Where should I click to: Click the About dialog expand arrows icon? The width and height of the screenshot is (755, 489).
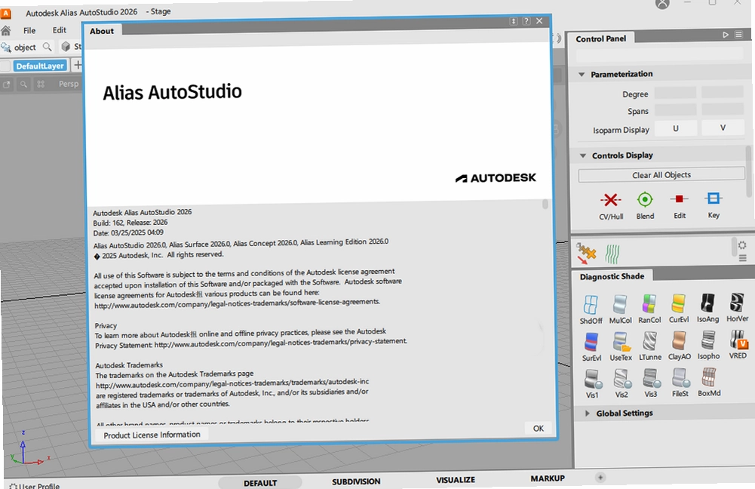[514, 21]
